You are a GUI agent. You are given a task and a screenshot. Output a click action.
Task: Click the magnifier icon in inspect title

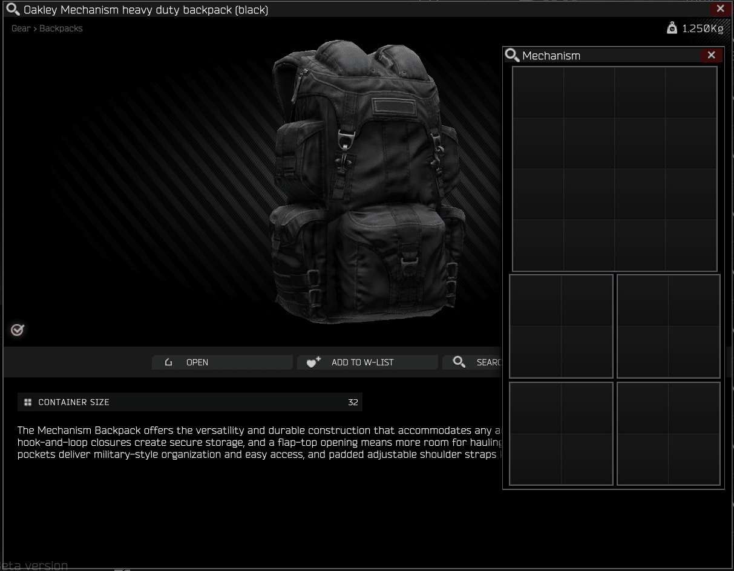[13, 10]
